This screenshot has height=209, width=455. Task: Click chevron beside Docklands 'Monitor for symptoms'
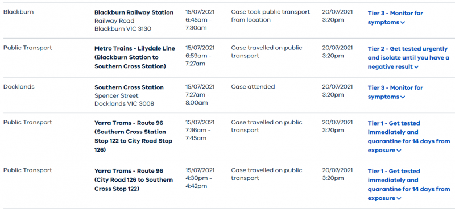(403, 97)
